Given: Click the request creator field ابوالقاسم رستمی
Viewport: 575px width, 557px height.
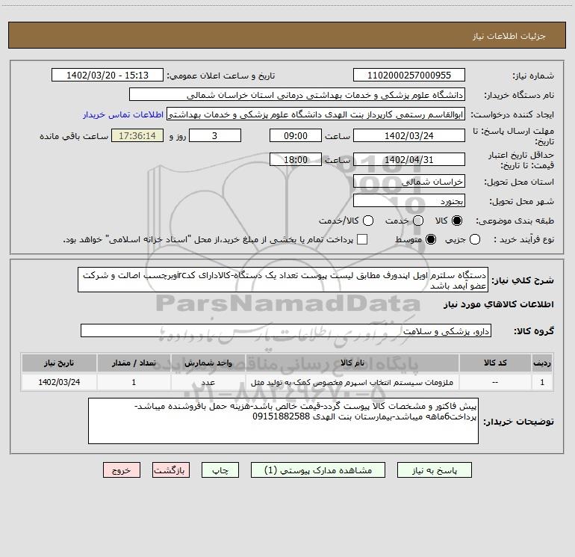Looking at the screenshot, I should pos(316,114).
